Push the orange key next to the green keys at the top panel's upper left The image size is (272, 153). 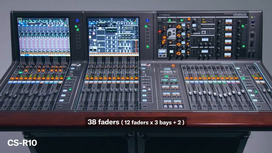tap(189, 20)
